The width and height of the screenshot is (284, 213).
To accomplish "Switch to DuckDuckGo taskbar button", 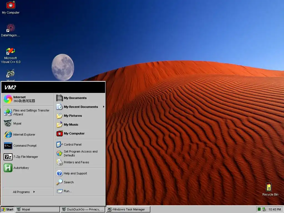I will (x=83, y=209).
